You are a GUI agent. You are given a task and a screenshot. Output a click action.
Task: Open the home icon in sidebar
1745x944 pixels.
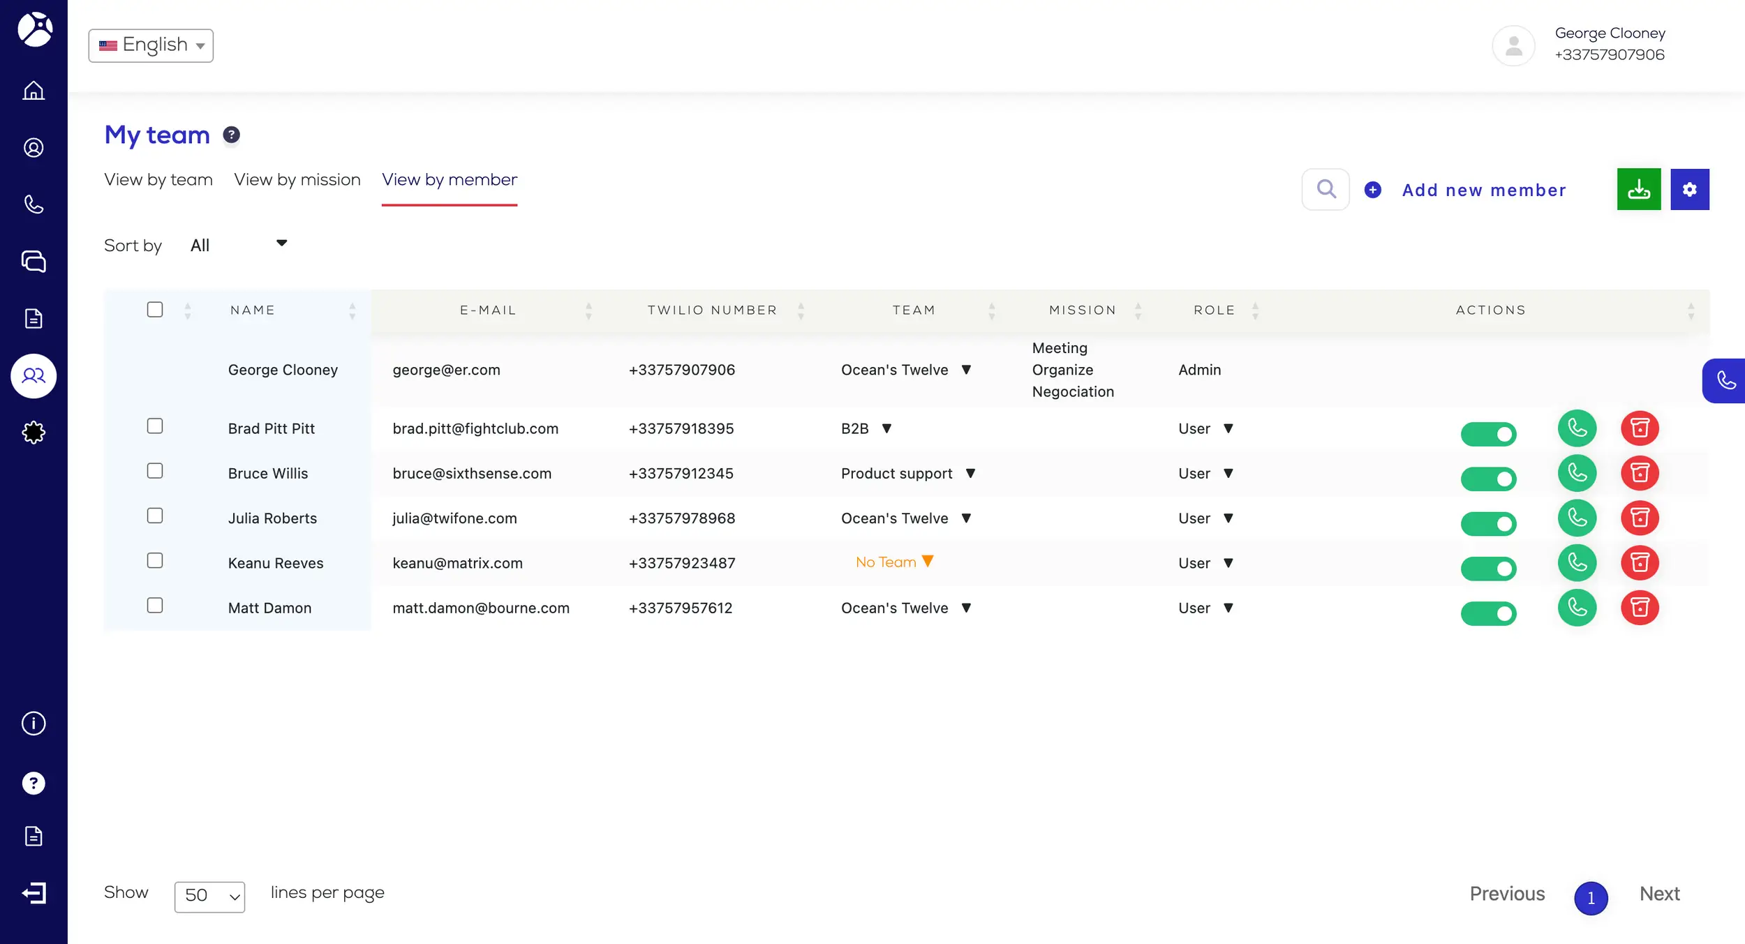(x=34, y=91)
